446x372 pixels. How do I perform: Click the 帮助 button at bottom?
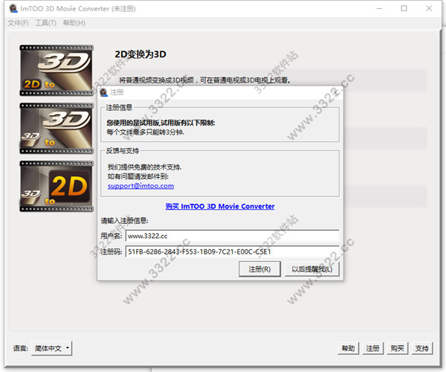(348, 348)
